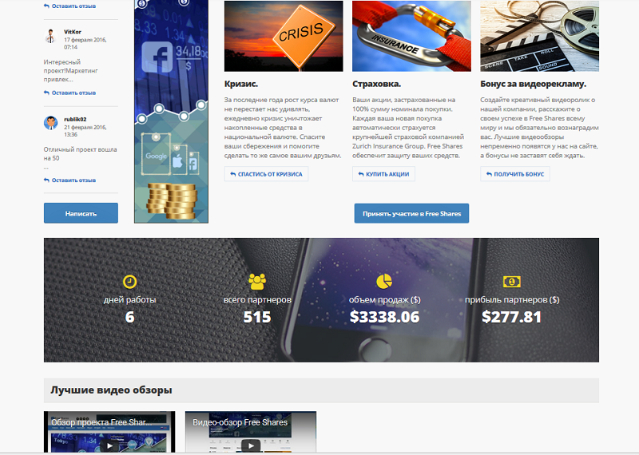Click the partners group icon above 'всего партнеров'
The image size is (639, 455).
coord(256,281)
